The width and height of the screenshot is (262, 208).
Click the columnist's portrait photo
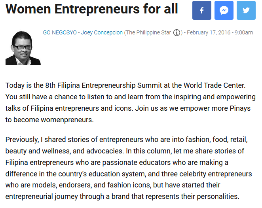[23, 48]
